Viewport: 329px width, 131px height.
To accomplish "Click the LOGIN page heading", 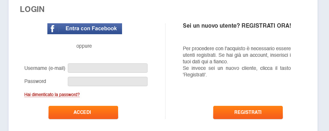I will pyautogui.click(x=32, y=9).
